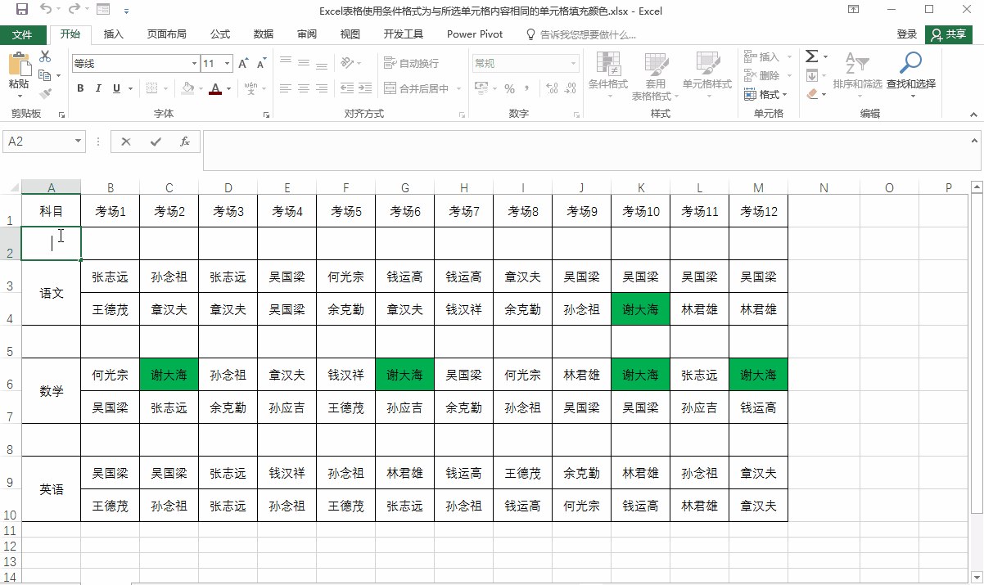This screenshot has width=984, height=585.
Task: Click the Cut scissors icon
Action: [45, 56]
